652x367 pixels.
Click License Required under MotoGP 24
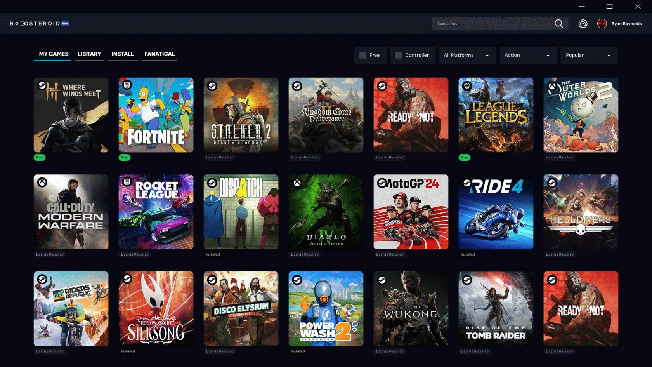[x=390, y=254]
